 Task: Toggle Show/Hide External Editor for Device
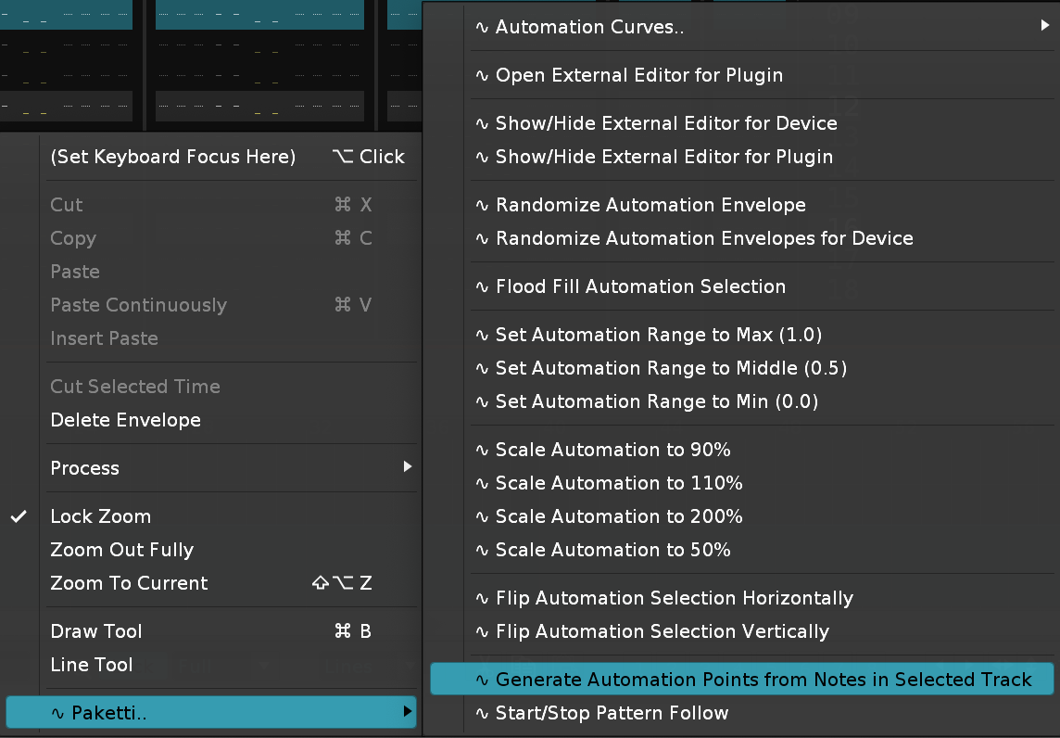coord(665,123)
